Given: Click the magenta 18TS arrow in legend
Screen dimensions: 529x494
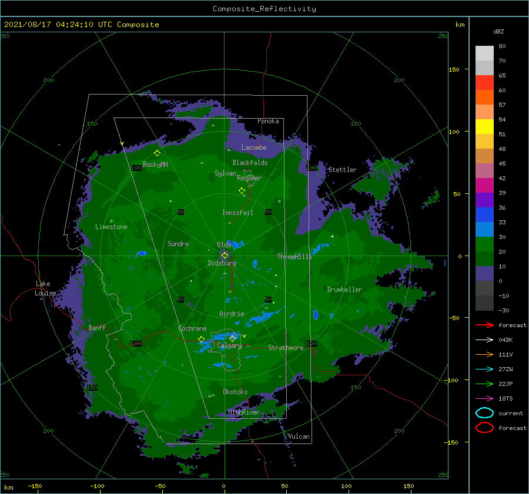Looking at the screenshot, I should 484,399.
